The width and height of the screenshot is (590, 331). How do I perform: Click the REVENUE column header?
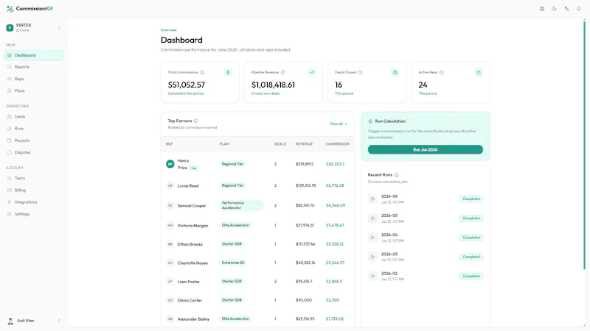(304, 144)
